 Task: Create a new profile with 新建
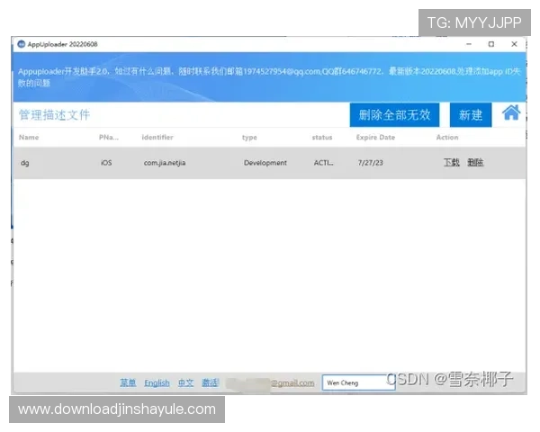[471, 115]
